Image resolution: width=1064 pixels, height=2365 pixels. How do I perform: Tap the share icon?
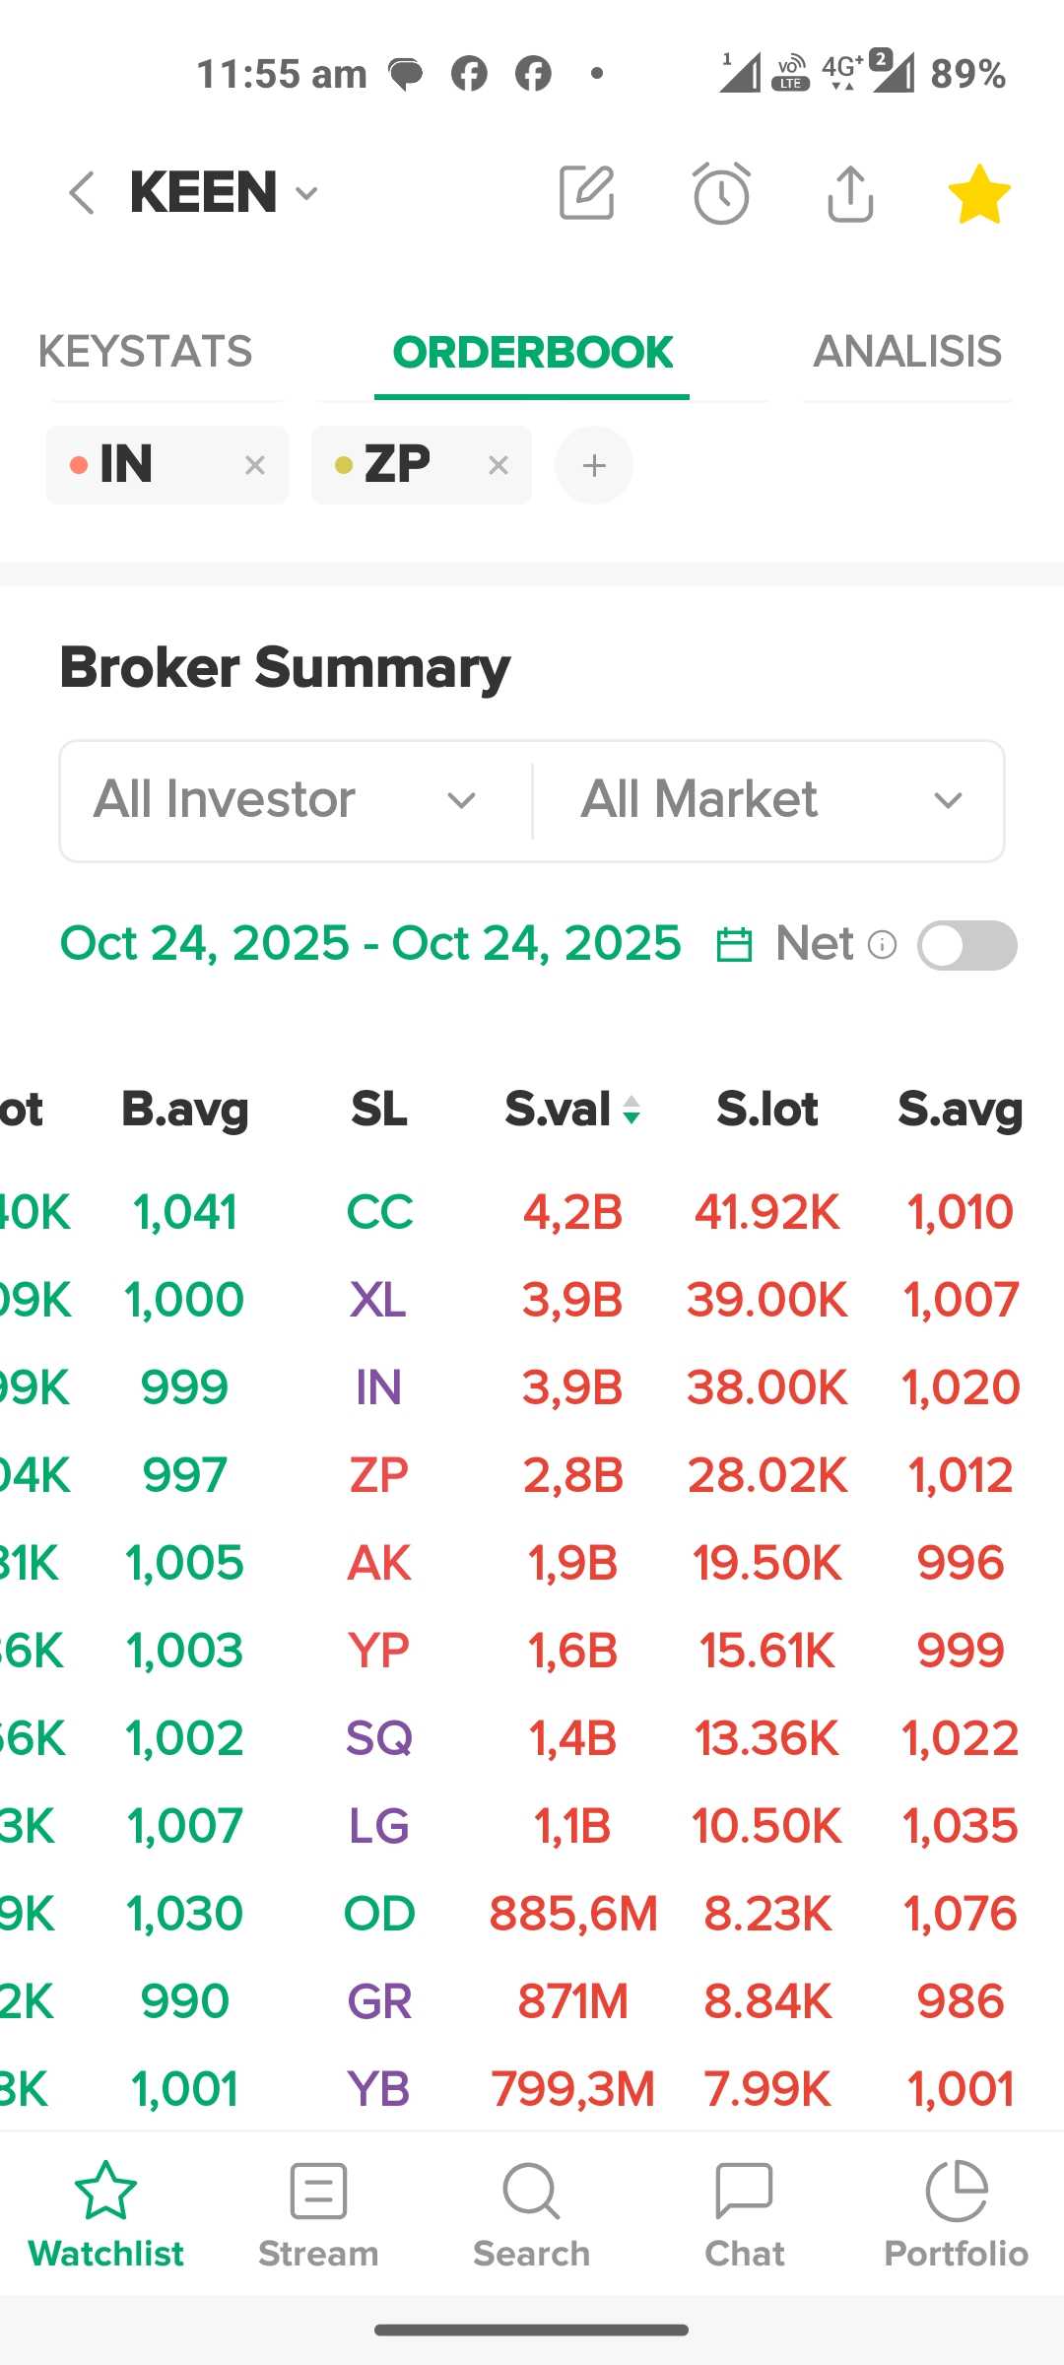[850, 193]
